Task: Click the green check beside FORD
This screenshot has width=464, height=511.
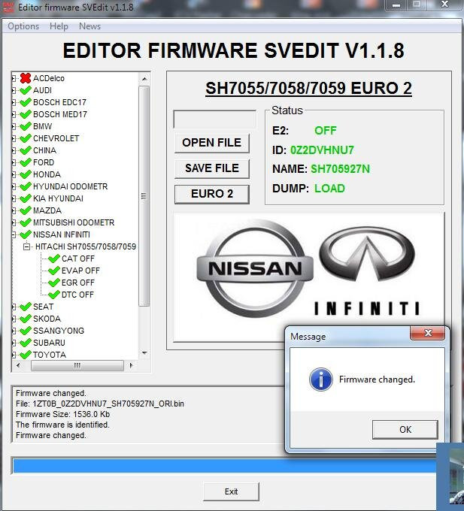Action: pos(26,162)
